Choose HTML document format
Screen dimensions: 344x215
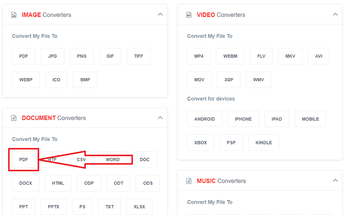(58, 183)
